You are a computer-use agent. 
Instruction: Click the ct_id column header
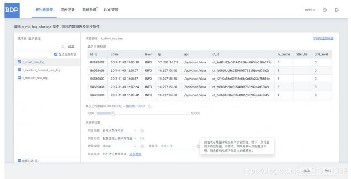pos(216,54)
